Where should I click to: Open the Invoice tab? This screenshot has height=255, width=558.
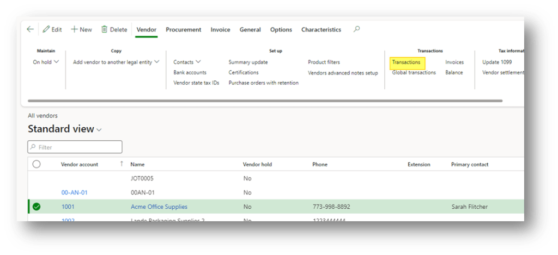[x=220, y=29]
